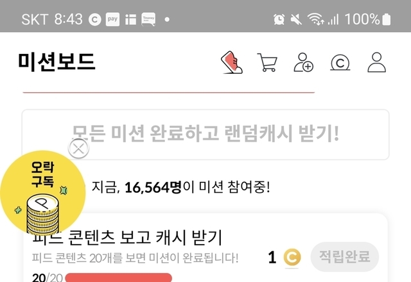
Task: Open the shopping cart icon
Action: coord(267,62)
